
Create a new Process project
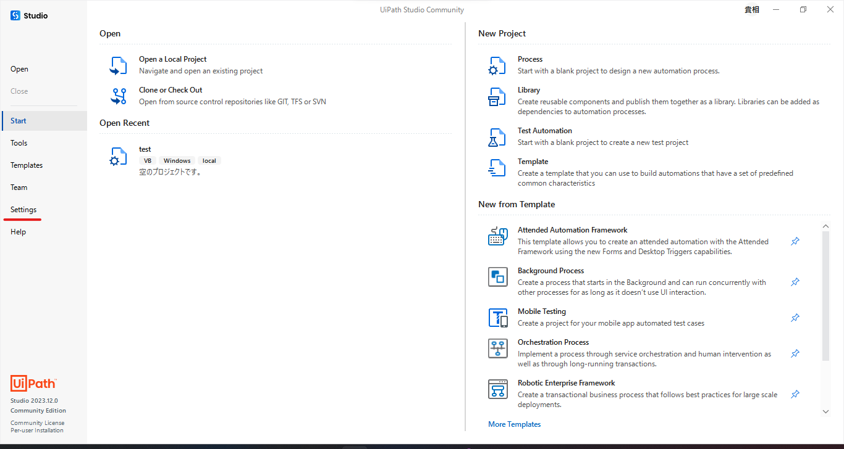[x=530, y=59]
